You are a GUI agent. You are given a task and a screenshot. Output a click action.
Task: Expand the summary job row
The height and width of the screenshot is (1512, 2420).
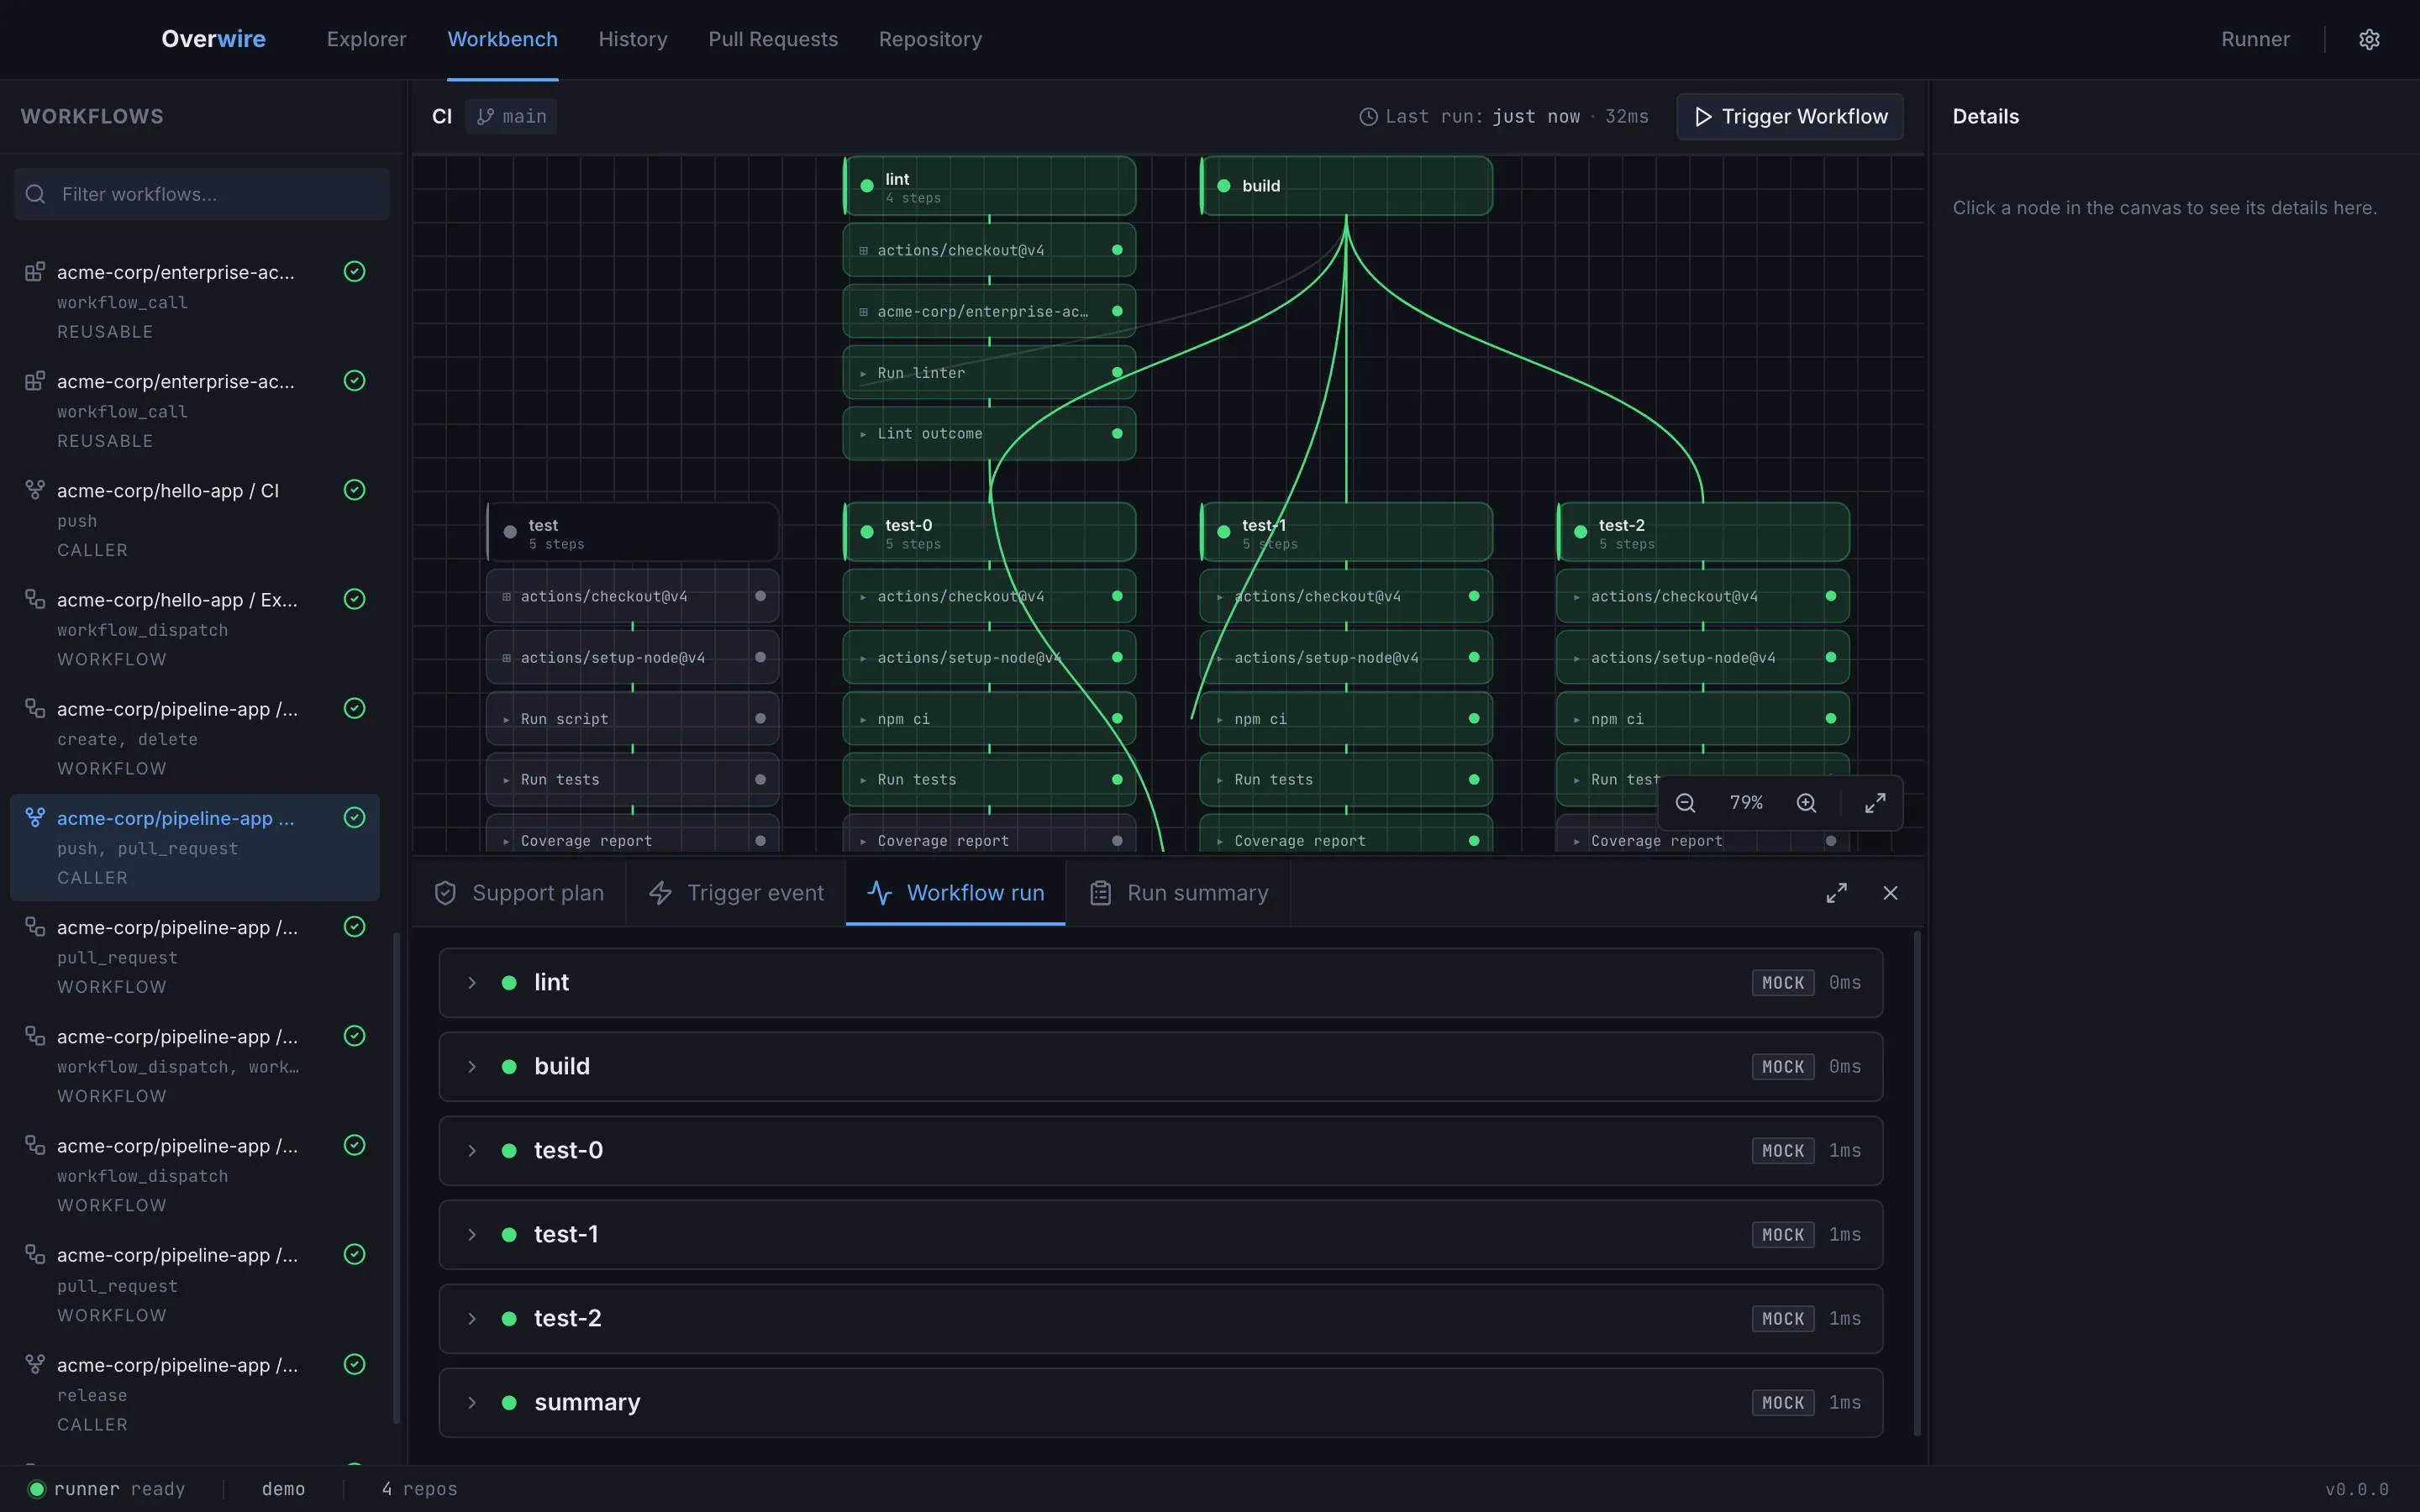click(472, 1403)
